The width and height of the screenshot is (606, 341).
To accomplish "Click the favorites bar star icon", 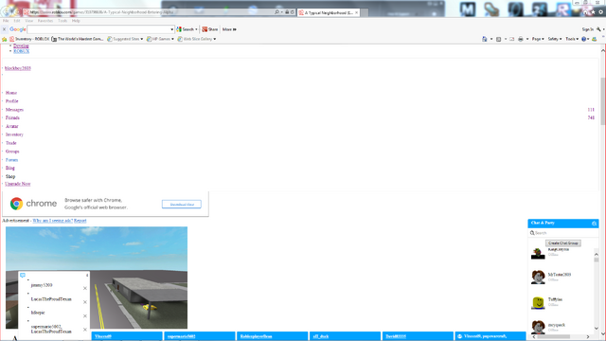I will 5,39.
